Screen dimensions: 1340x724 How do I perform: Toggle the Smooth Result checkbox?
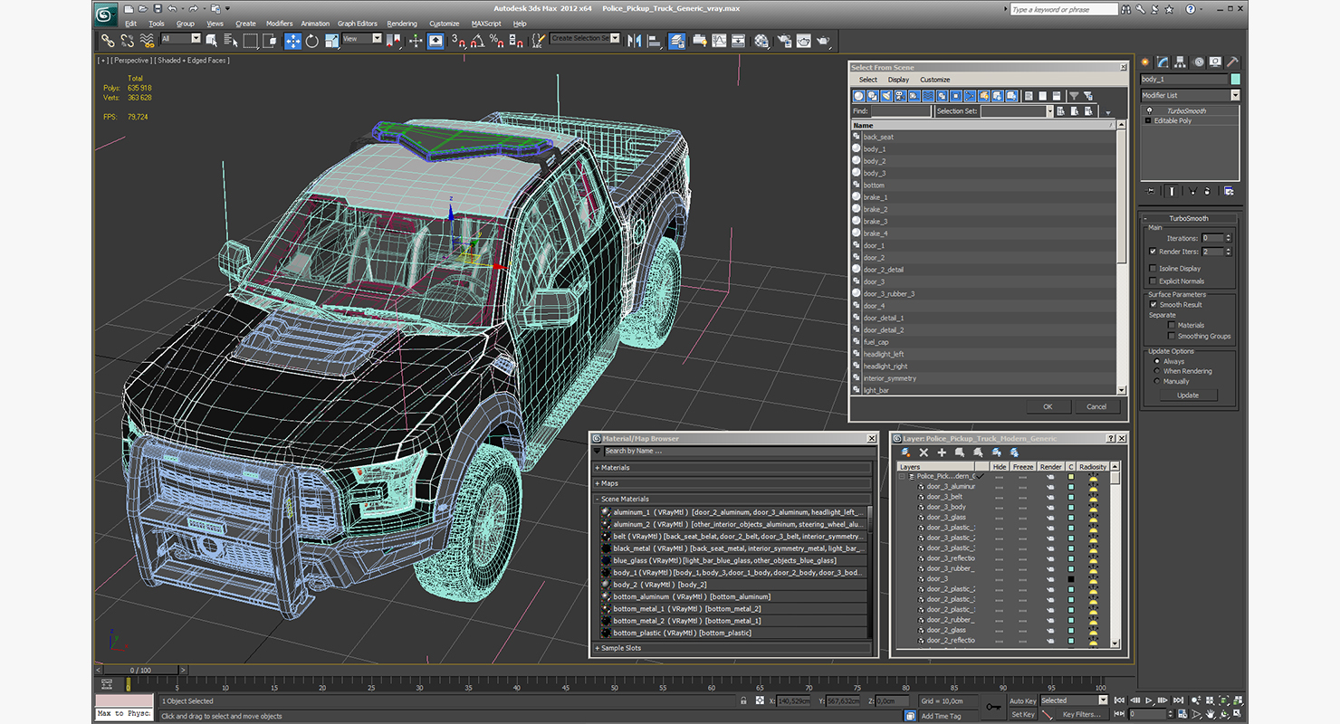[1153, 305]
